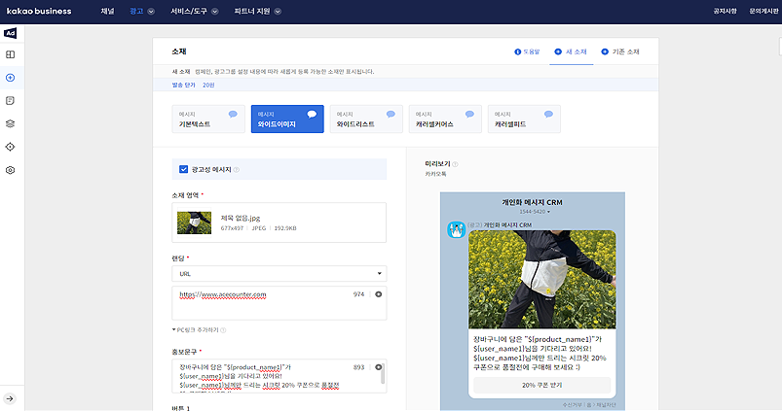This screenshot has height=411, width=782.
Task: Select the 기본텍스트 message type
Action: click(205, 120)
